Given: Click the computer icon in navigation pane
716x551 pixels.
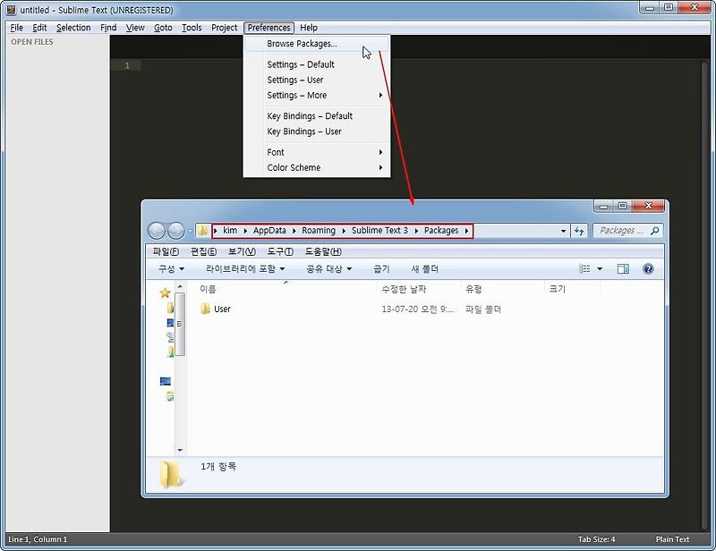Looking at the screenshot, I should tap(166, 381).
